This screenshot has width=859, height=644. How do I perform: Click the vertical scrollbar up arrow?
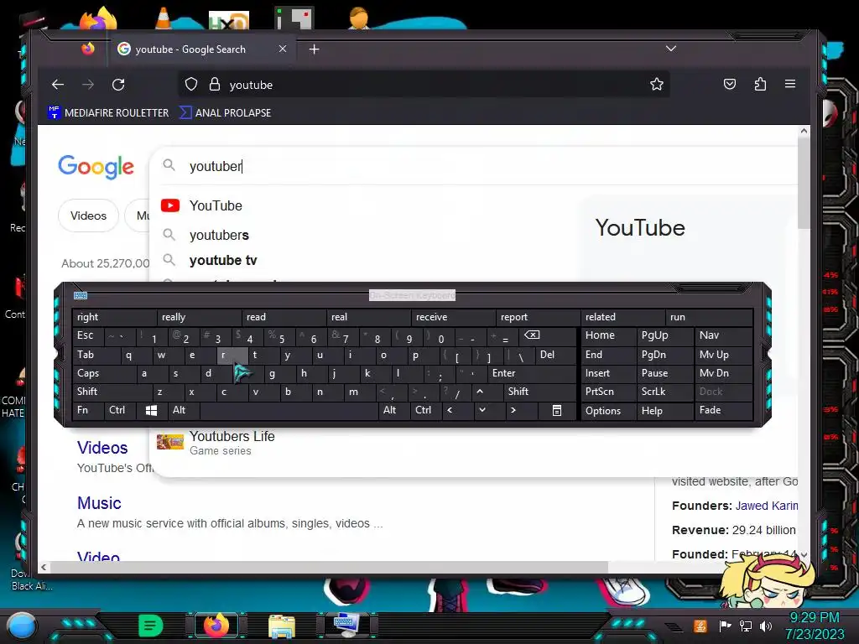(x=804, y=131)
